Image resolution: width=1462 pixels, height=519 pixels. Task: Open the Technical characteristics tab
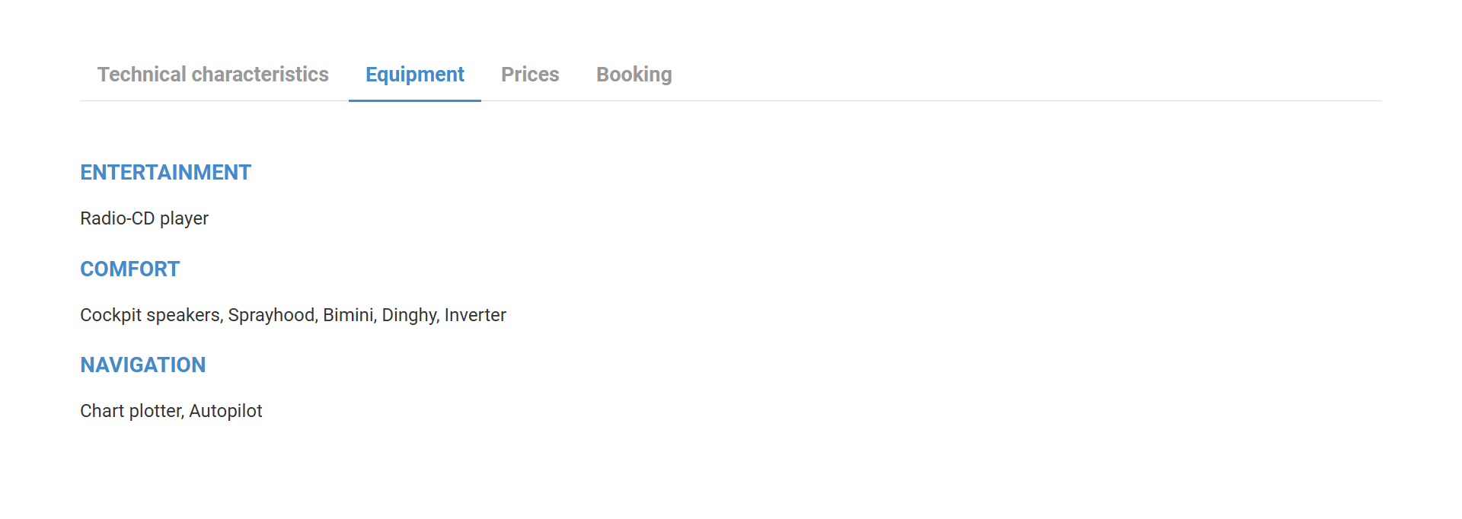click(x=212, y=75)
